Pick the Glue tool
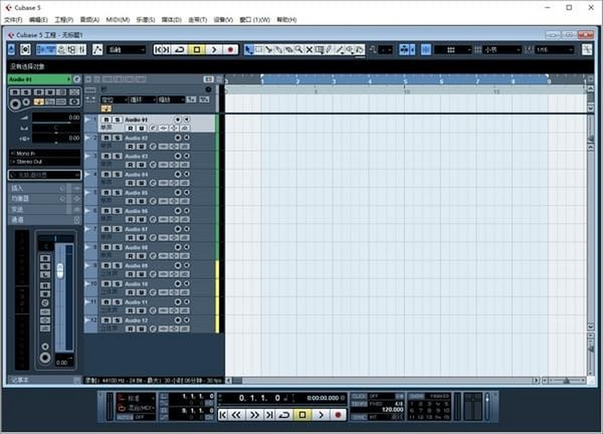Image resolution: width=603 pixels, height=434 pixels. (278, 50)
